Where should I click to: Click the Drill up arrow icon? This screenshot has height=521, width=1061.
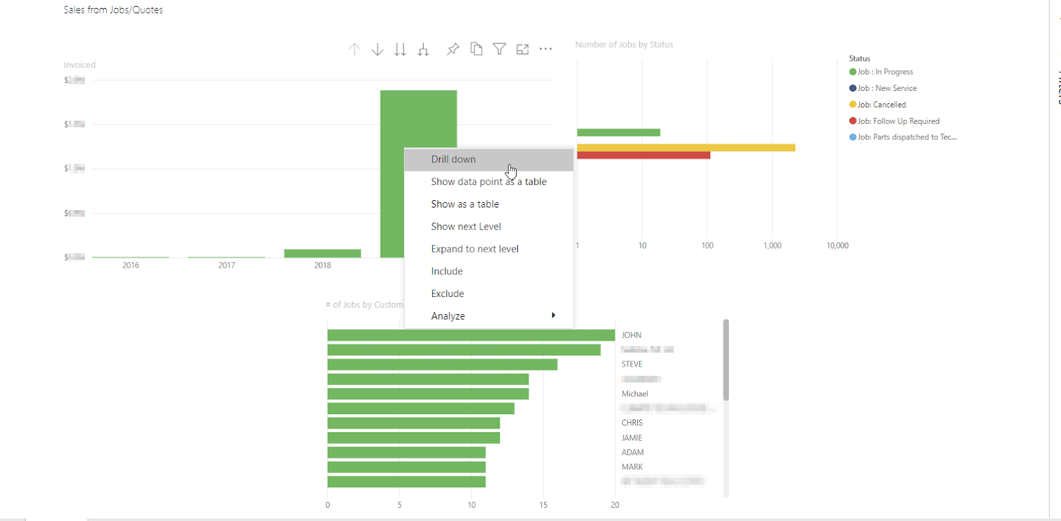coord(355,49)
